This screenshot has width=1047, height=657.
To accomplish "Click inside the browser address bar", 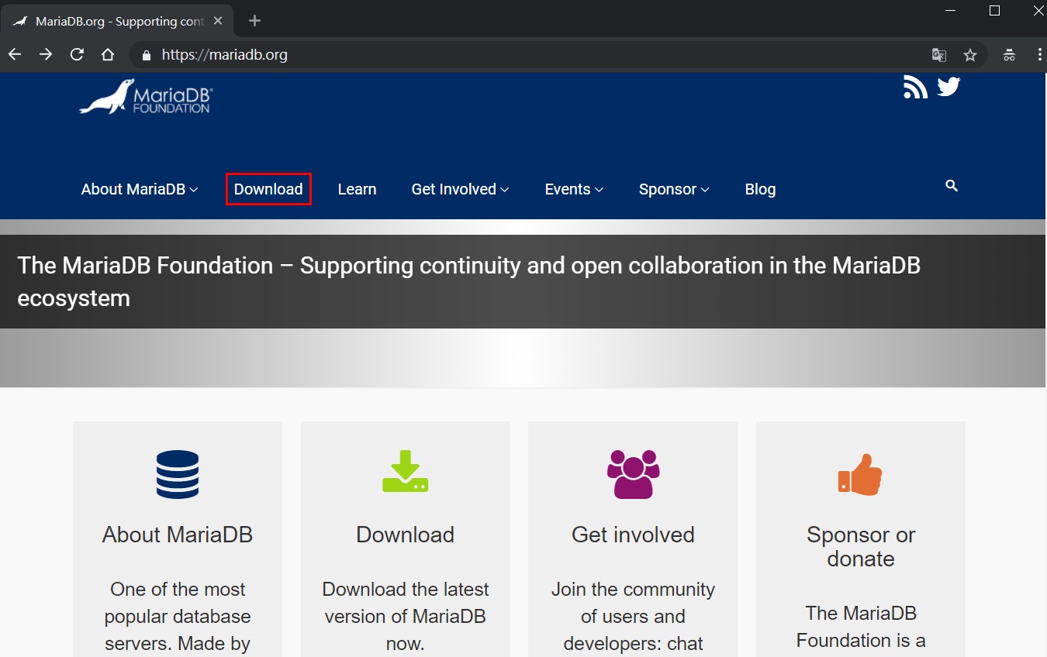I will tap(465, 55).
